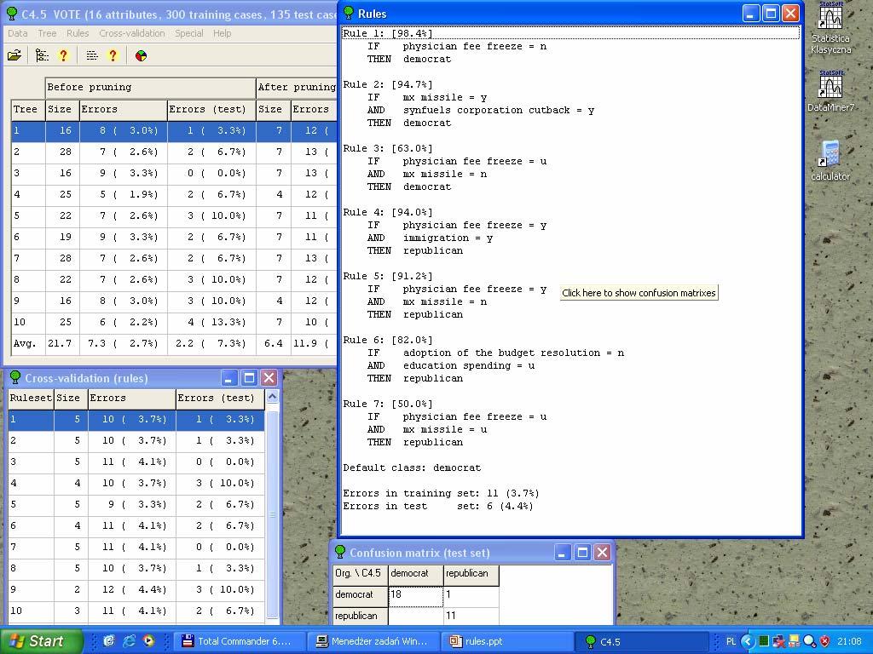
Task: Click the tree icon in the Cross-validation title
Action: tap(15, 377)
